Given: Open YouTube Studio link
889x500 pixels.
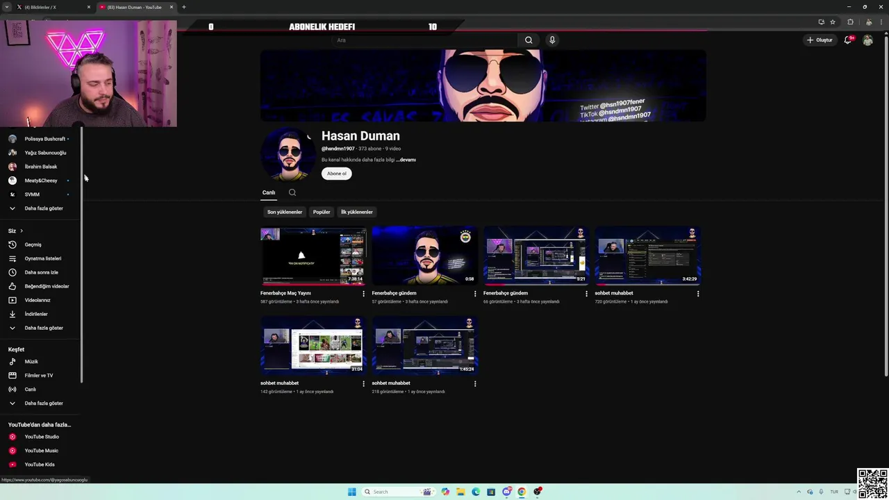Looking at the screenshot, I should (42, 437).
